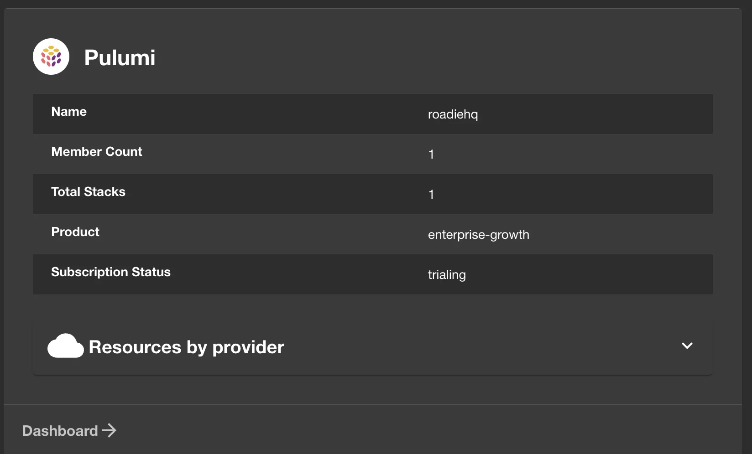Click the arrow icon next to Dashboard

[x=109, y=430]
